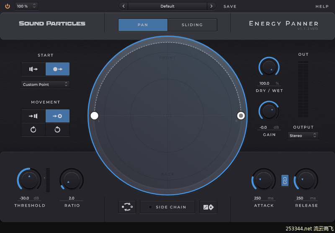
Task: Edit the -30.0 dB threshold value
Action: click(x=29, y=198)
